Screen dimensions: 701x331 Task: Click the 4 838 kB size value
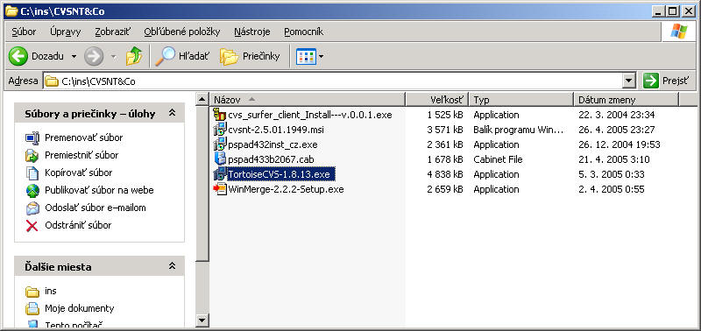click(445, 174)
